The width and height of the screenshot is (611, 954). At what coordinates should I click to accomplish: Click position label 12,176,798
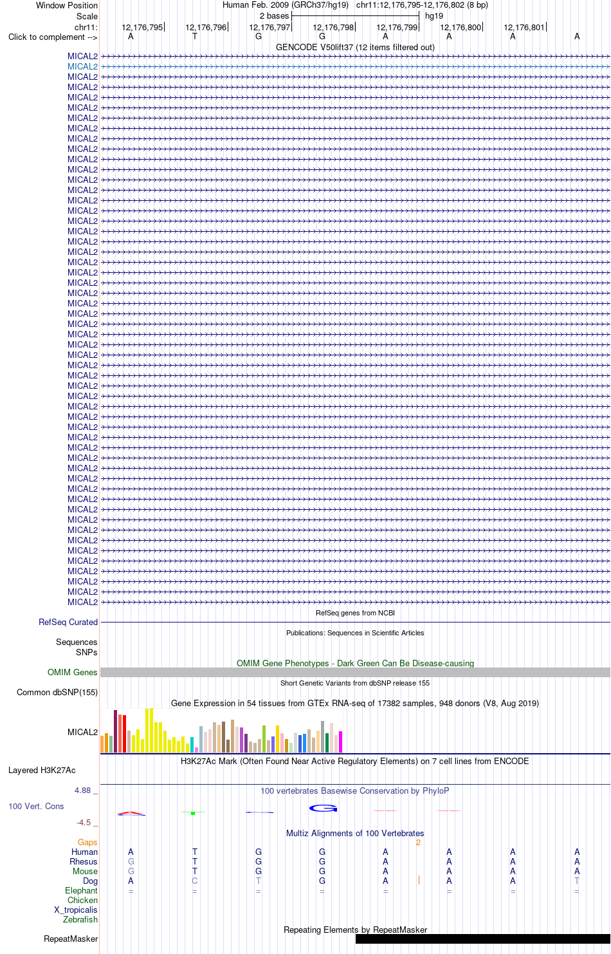[x=333, y=27]
